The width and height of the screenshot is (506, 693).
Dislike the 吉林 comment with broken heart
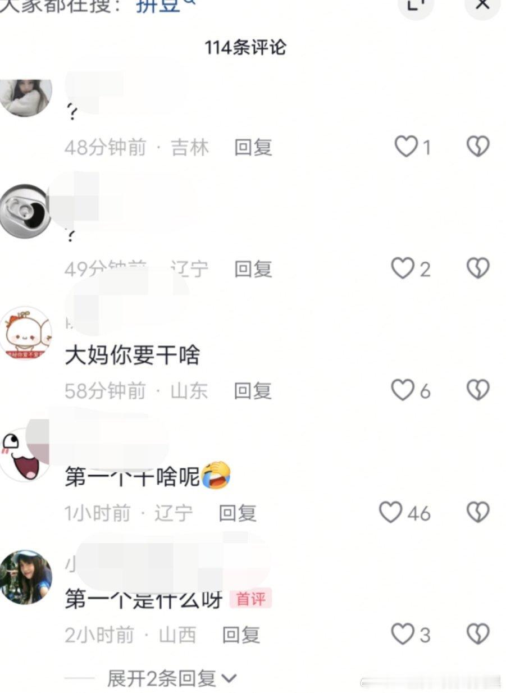478,147
